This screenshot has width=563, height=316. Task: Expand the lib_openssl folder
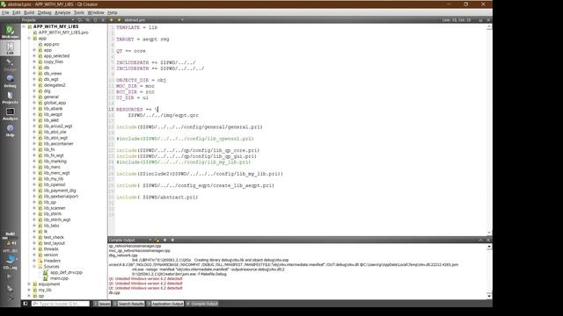tap(34, 184)
